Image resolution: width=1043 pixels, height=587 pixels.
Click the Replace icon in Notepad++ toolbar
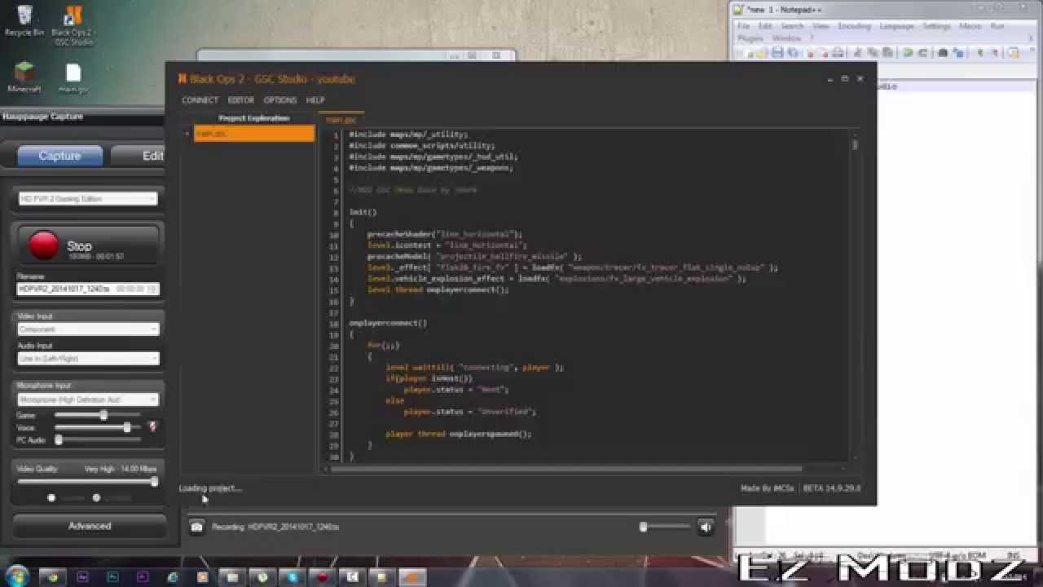(x=957, y=53)
